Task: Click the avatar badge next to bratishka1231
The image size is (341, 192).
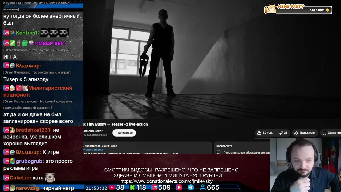Action: (12, 130)
